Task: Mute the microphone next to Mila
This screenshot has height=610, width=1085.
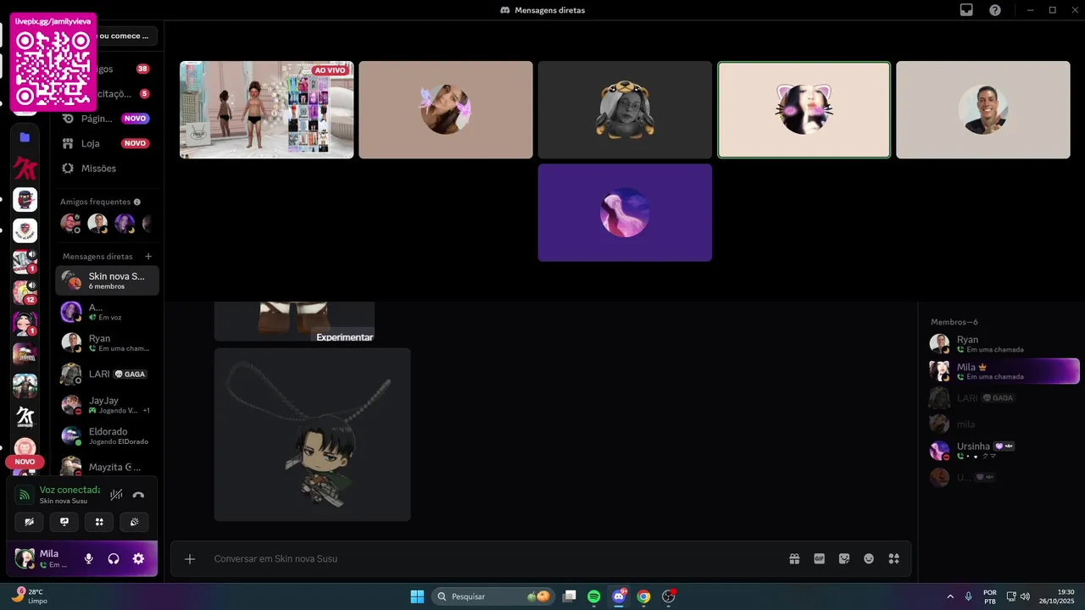Action: point(88,559)
